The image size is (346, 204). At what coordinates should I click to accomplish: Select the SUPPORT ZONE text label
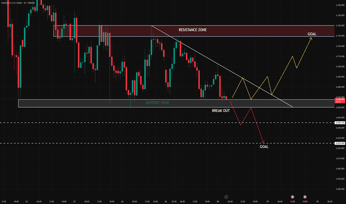(x=157, y=103)
